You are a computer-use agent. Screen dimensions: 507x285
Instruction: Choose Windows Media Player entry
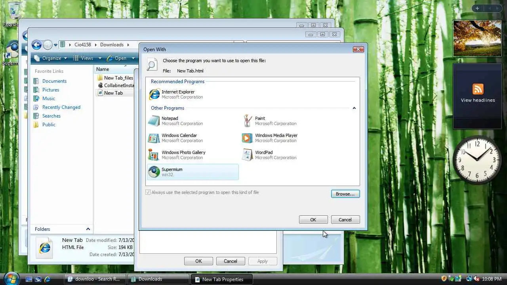(287, 138)
